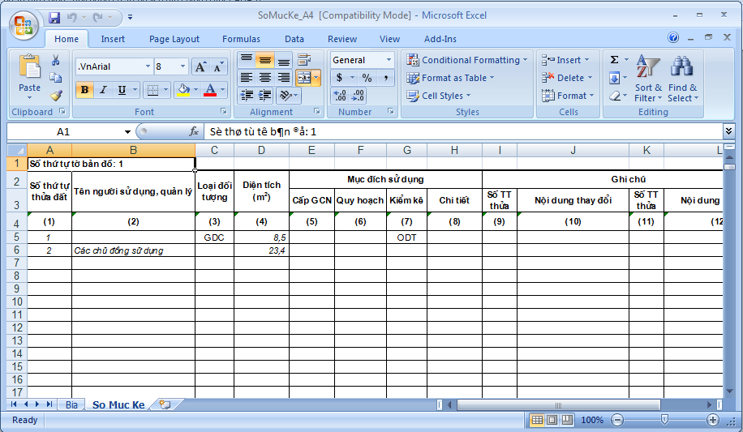Click the Save icon in quick access toolbar
743x432 pixels.
coord(54,17)
